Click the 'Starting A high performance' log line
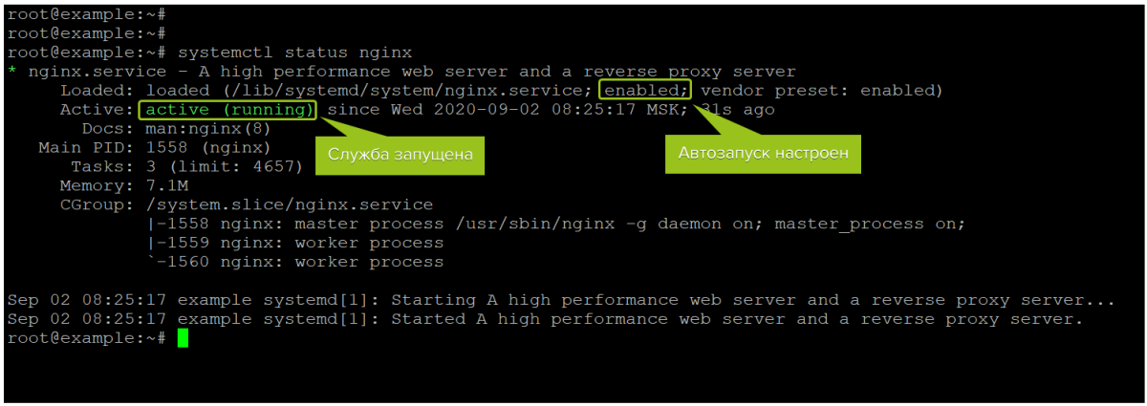Viewport: 1147px width, 406px height. (x=560, y=300)
